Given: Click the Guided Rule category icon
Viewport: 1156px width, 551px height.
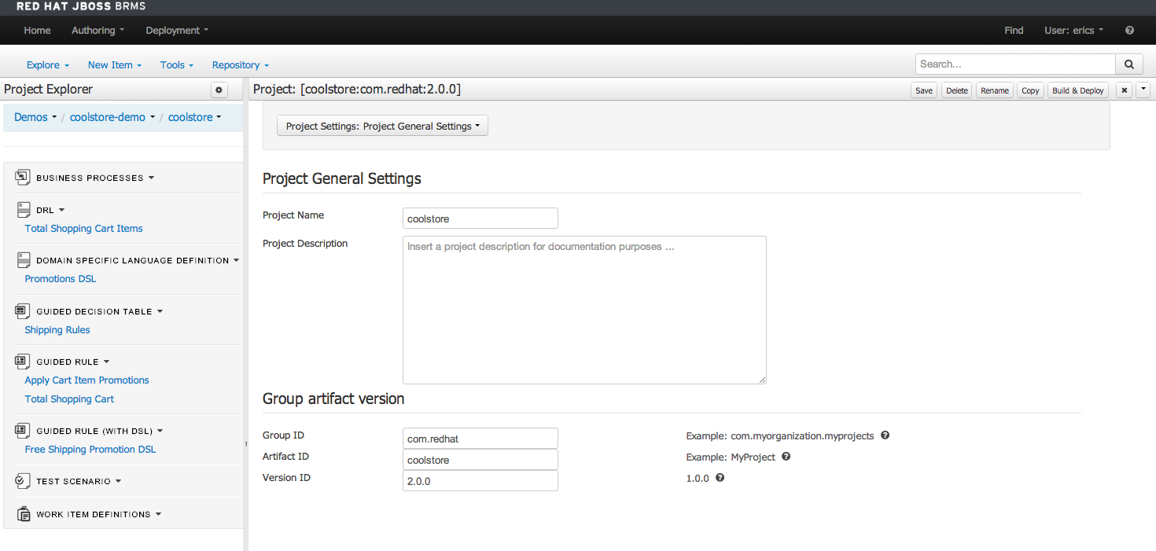Looking at the screenshot, I should (23, 362).
